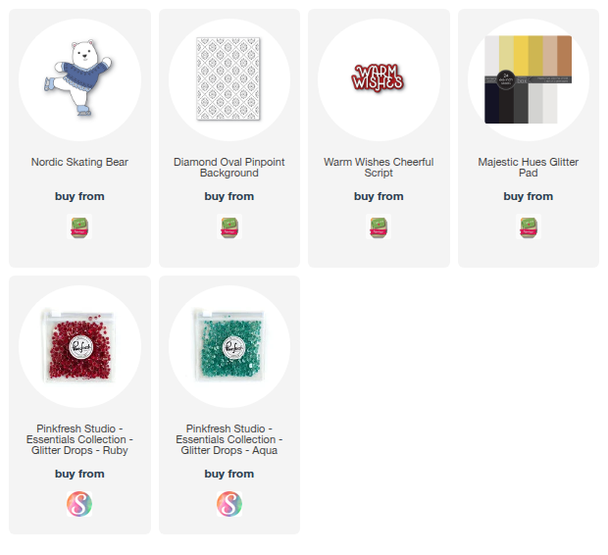
Task: Select Warm Wishes Cheerful Script title
Action: [x=379, y=167]
